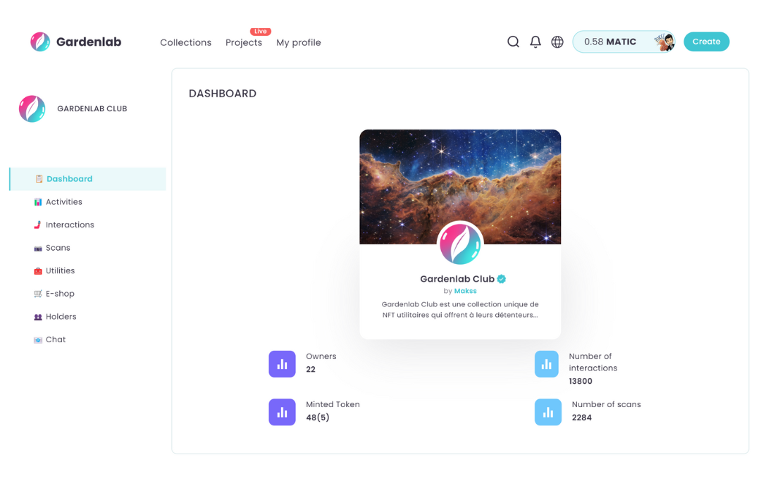Click the Owners label

(321, 356)
